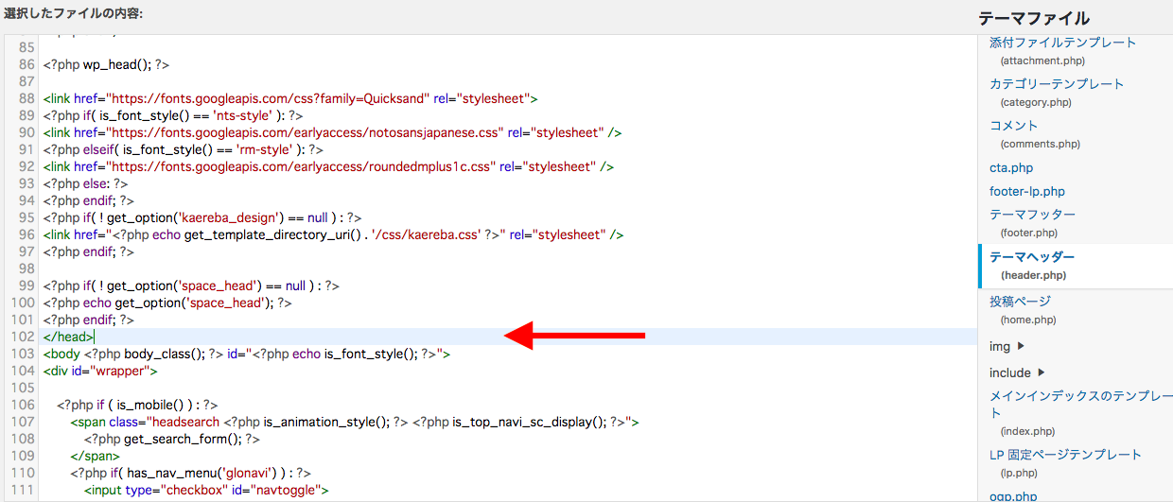This screenshot has width=1173, height=502.
Task: Click the テーマファイル heading
Action: 1034,18
